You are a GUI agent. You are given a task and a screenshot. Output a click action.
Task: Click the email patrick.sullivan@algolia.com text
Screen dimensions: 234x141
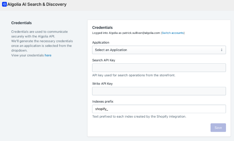pyautogui.click(x=141, y=33)
